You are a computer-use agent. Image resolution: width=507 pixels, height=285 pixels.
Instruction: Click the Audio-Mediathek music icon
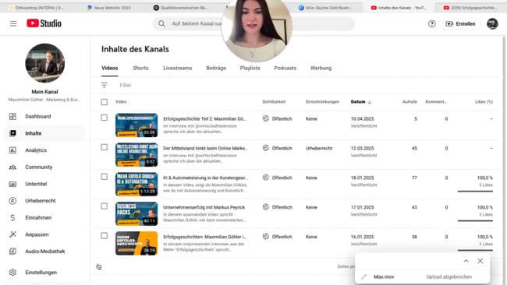click(12, 251)
